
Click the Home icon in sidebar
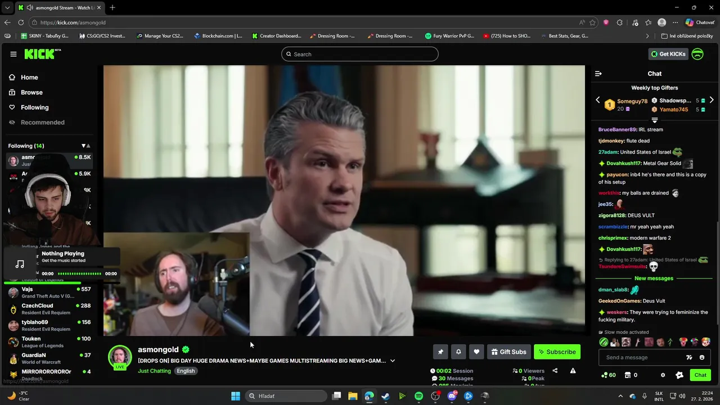point(12,78)
